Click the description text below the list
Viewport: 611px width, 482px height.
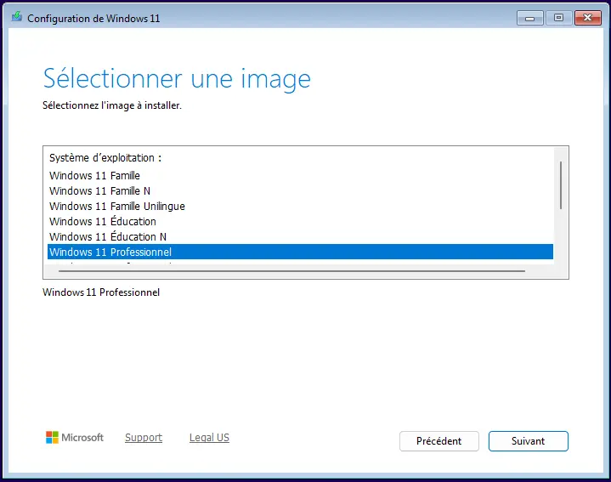point(101,292)
